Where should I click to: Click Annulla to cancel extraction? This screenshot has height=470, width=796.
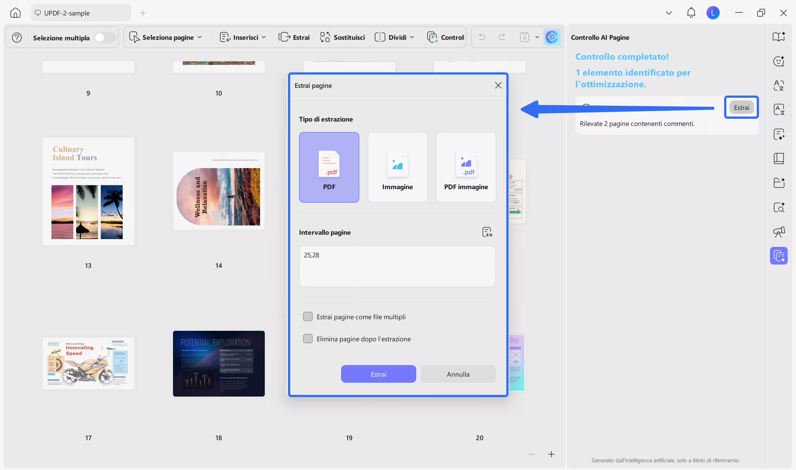point(458,374)
